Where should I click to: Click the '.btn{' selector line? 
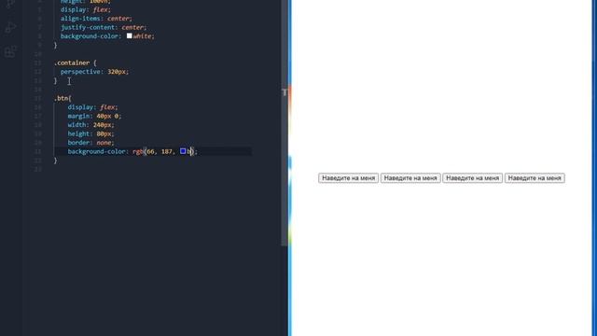[x=62, y=98]
